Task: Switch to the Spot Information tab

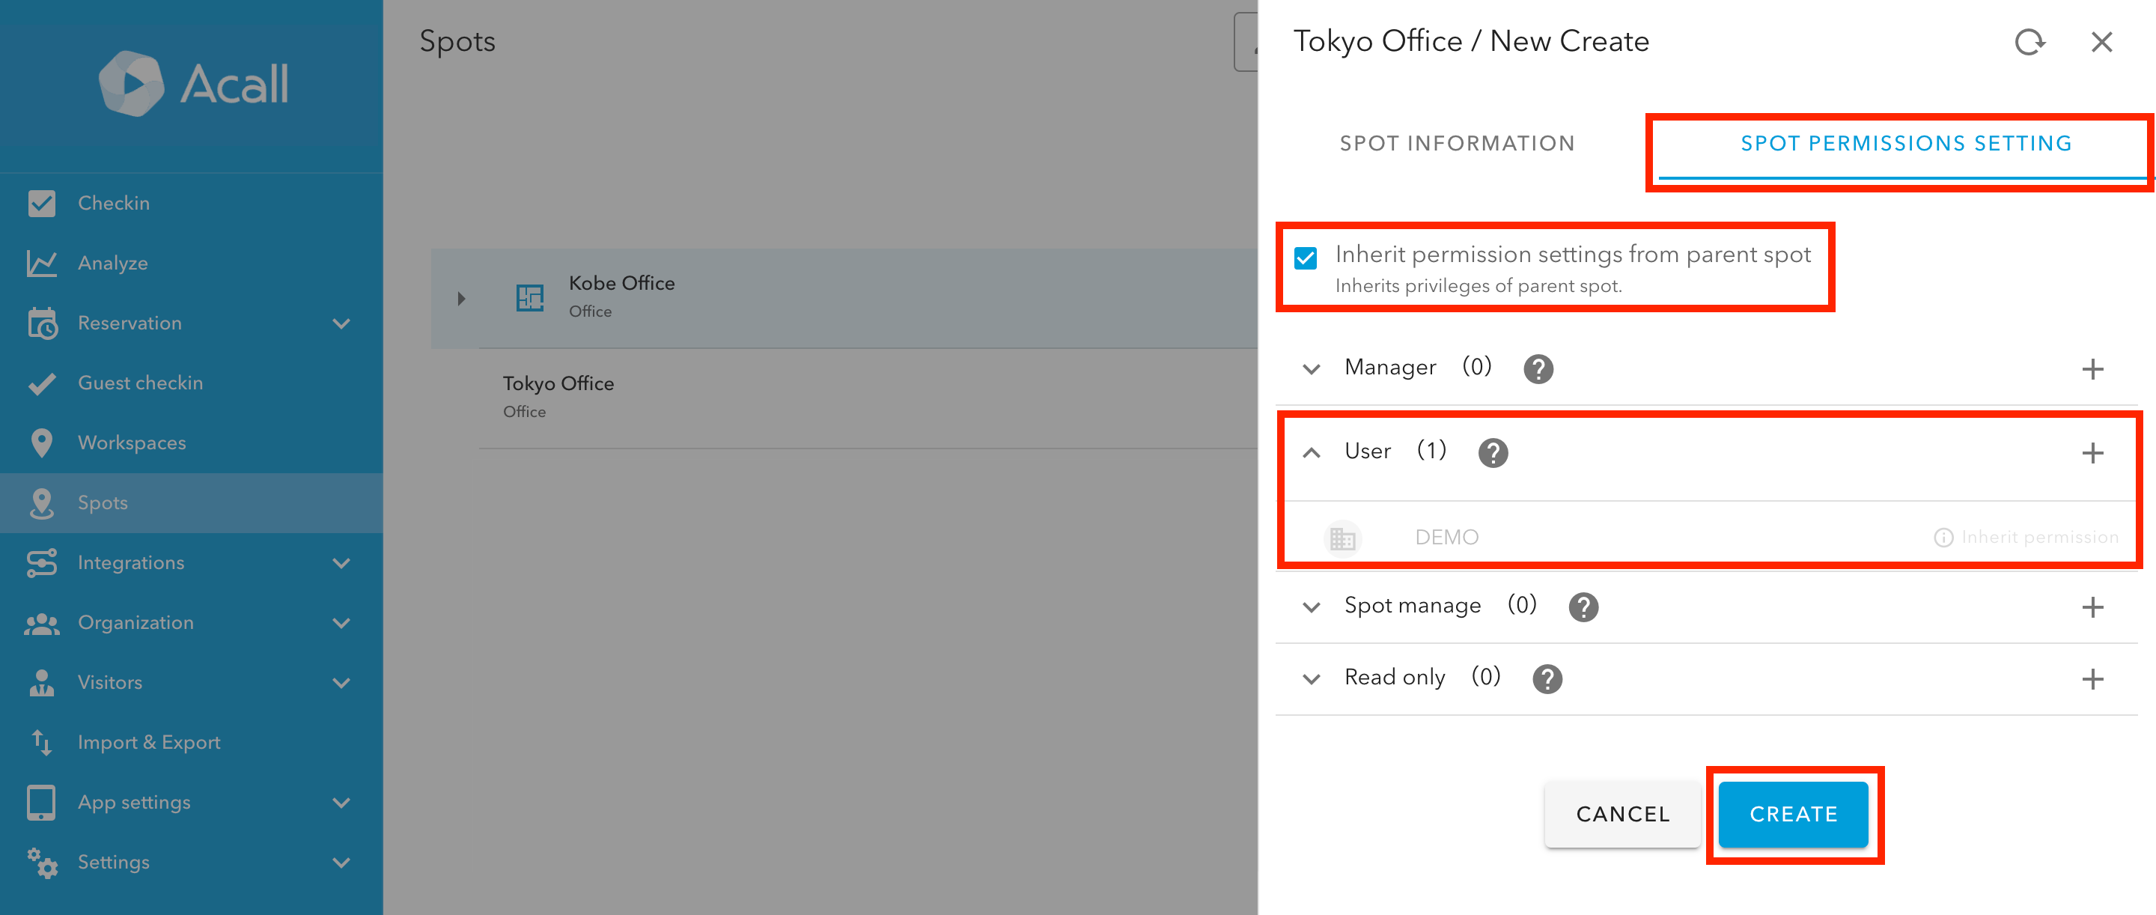Action: pyautogui.click(x=1456, y=143)
